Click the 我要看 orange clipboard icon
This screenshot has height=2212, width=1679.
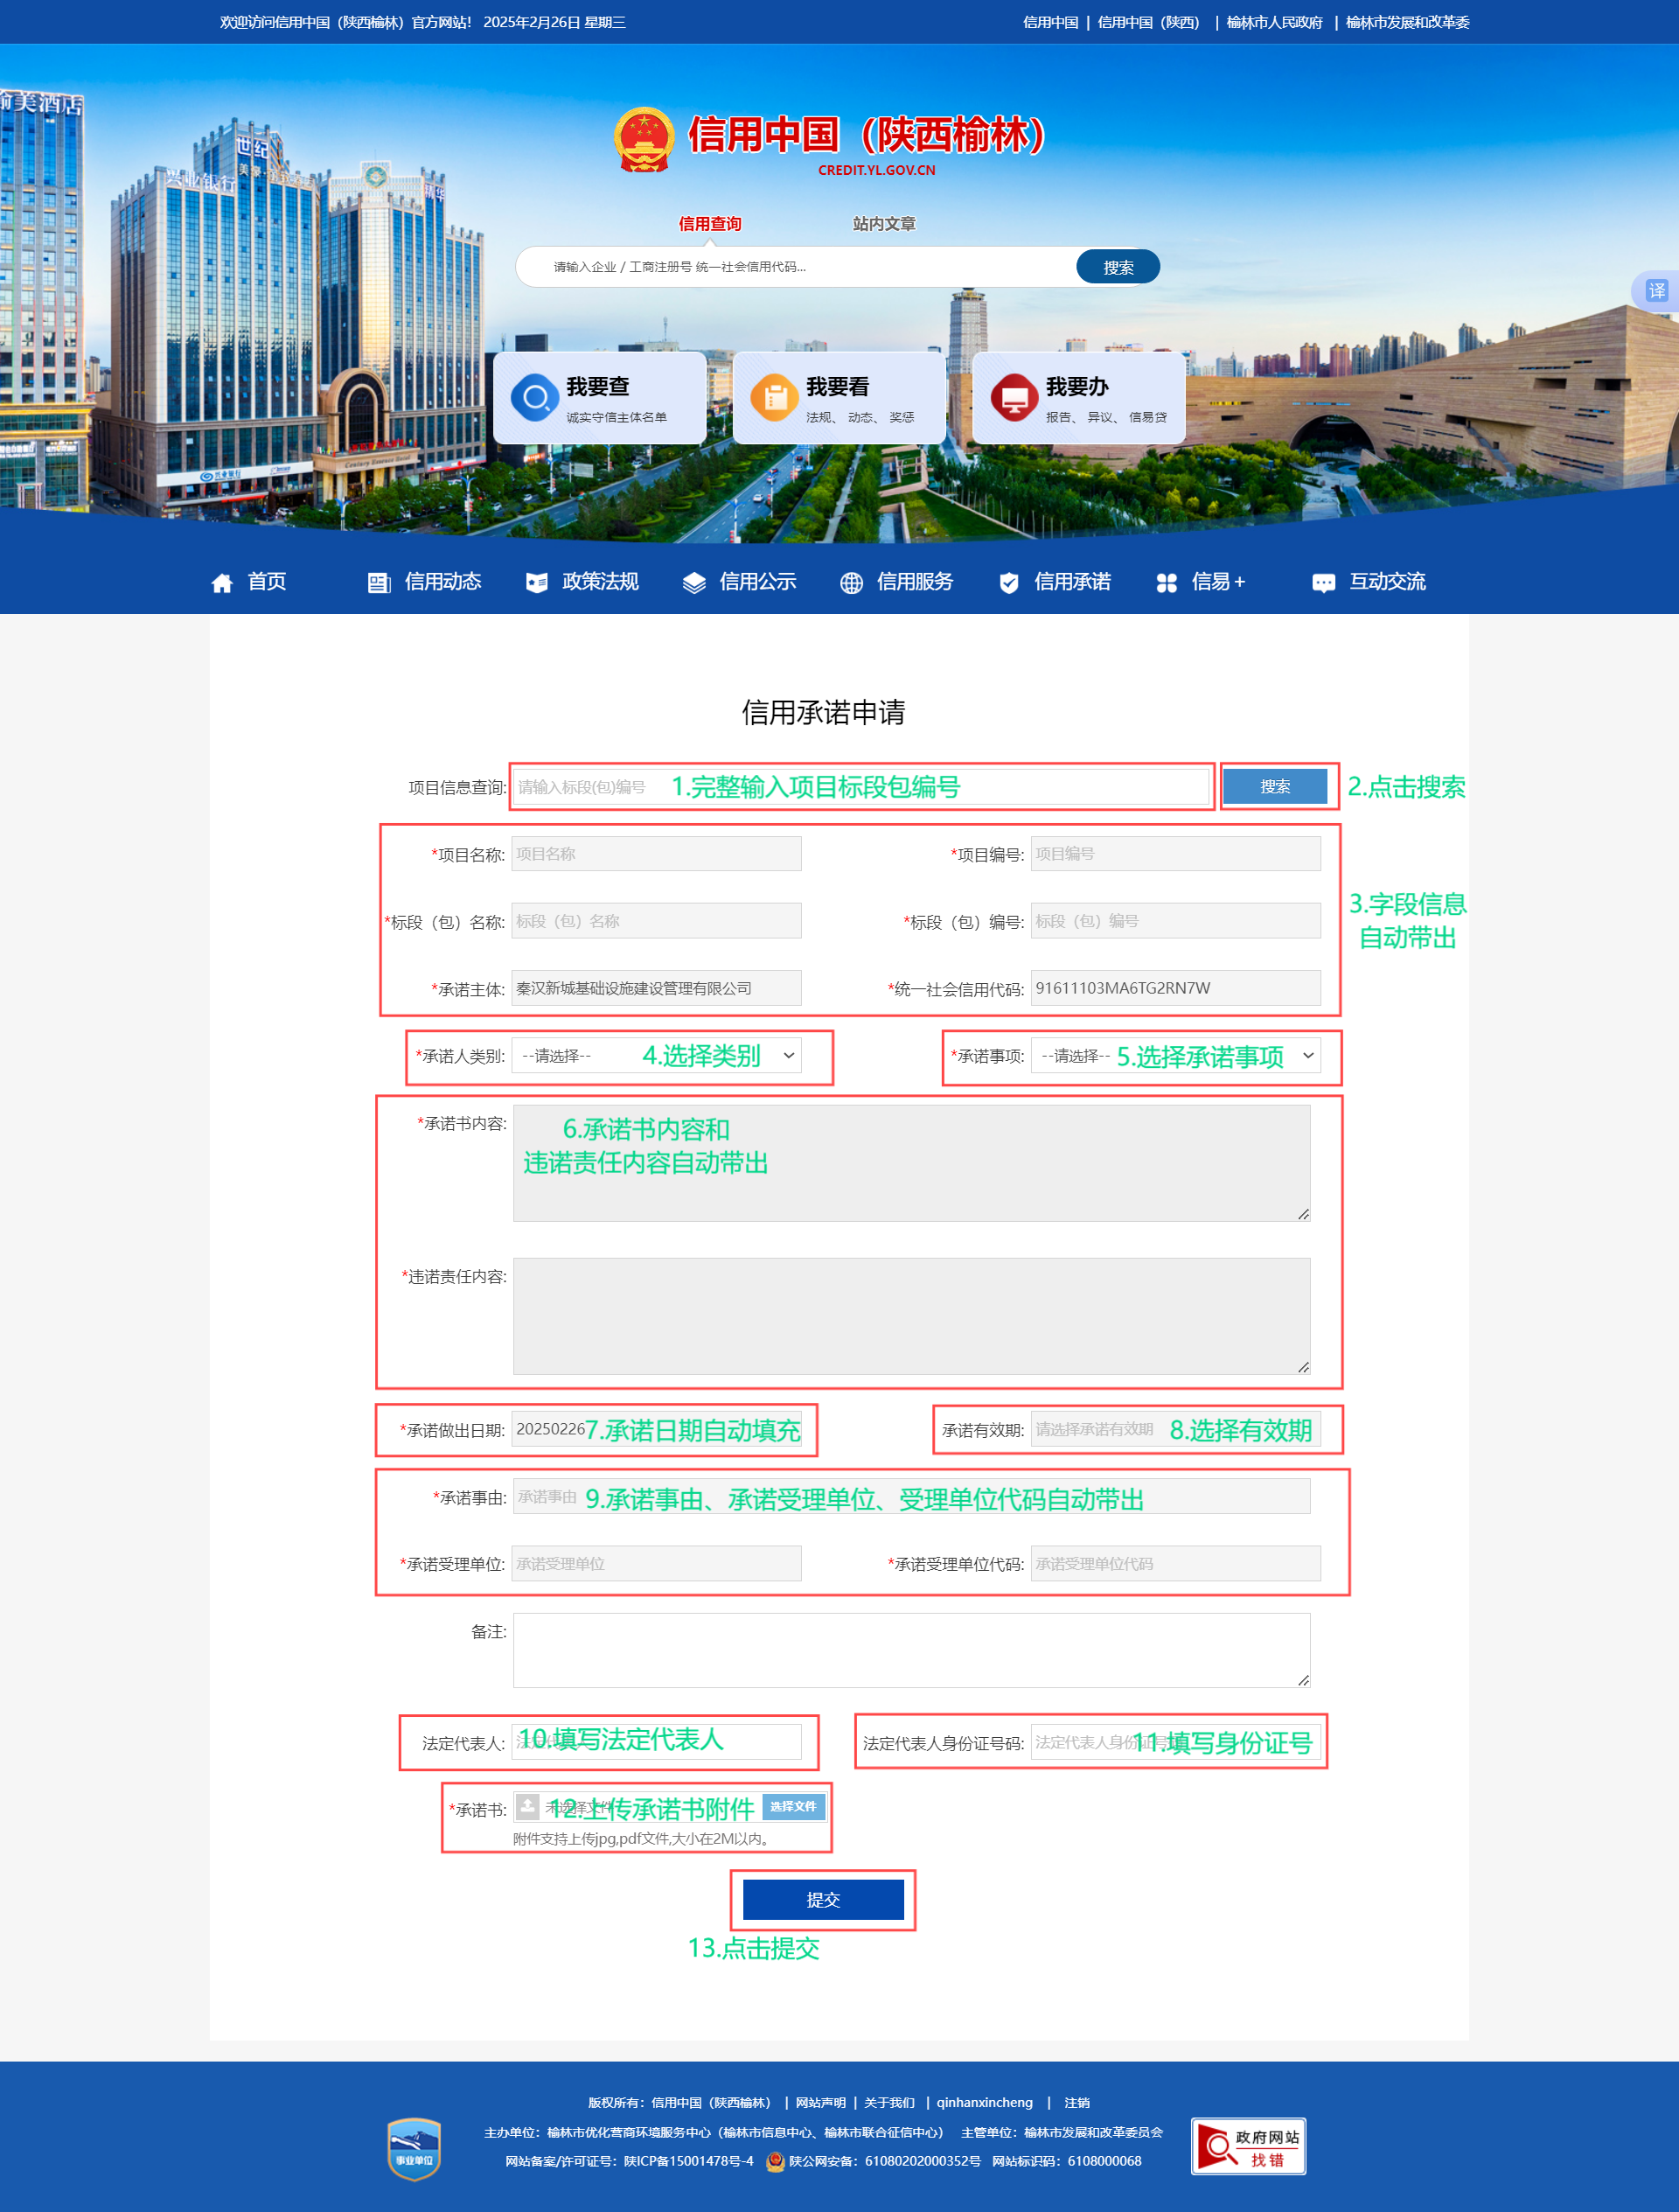(x=775, y=398)
